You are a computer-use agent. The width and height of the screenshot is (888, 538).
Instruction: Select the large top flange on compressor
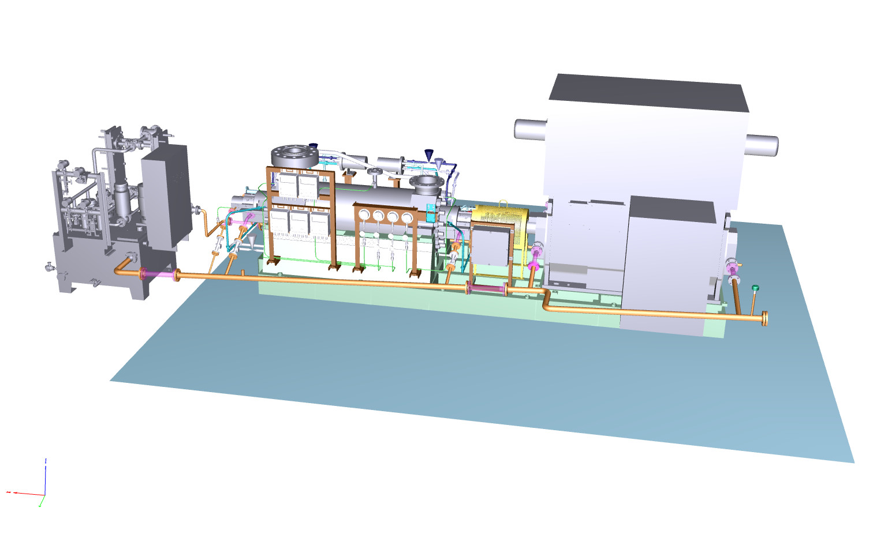(x=294, y=156)
